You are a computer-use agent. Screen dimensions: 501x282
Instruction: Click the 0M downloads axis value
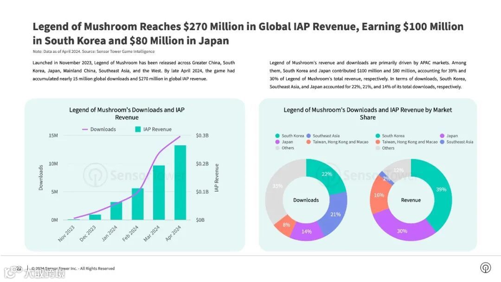54,220
